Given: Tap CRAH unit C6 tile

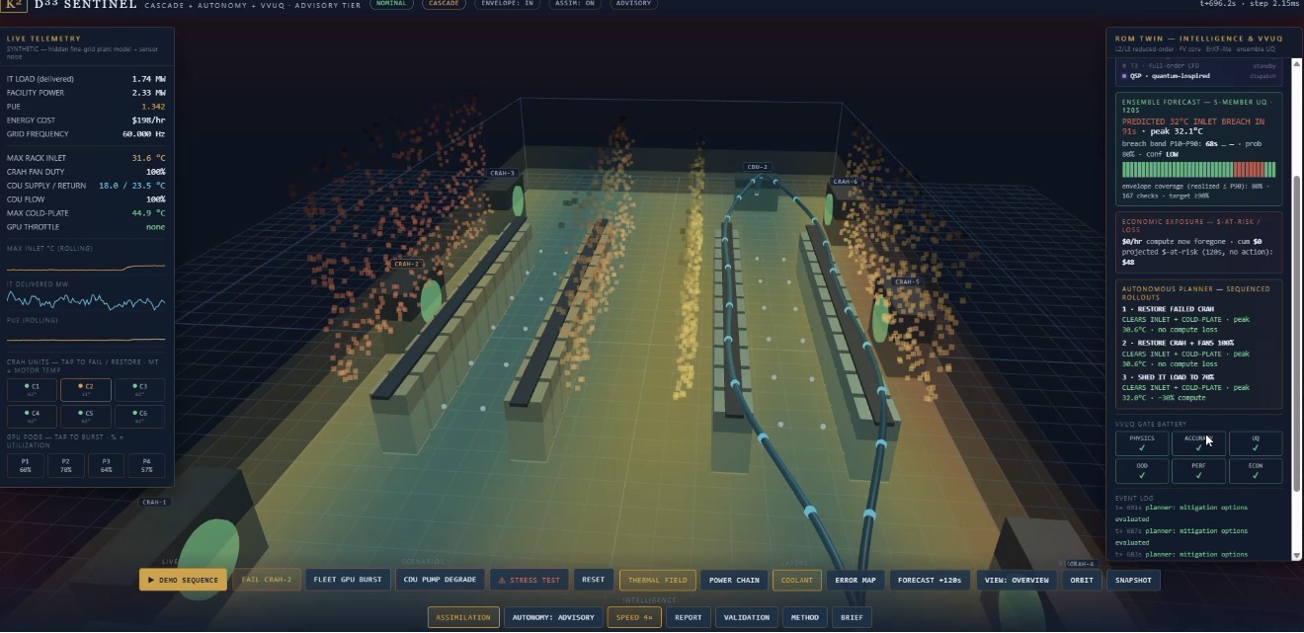Looking at the screenshot, I should click(139, 417).
